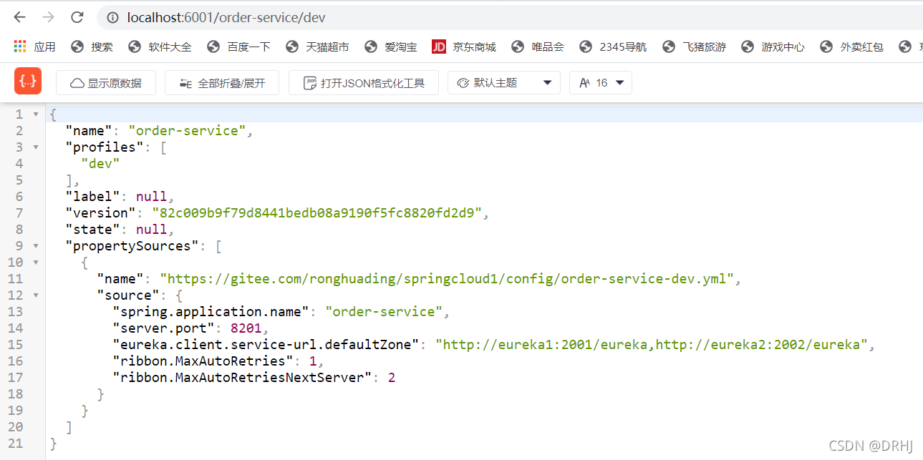Click the "ribbon.MaxAutoRetries" key on line 16
Image resolution: width=923 pixels, height=460 pixels.
pyautogui.click(x=203, y=361)
